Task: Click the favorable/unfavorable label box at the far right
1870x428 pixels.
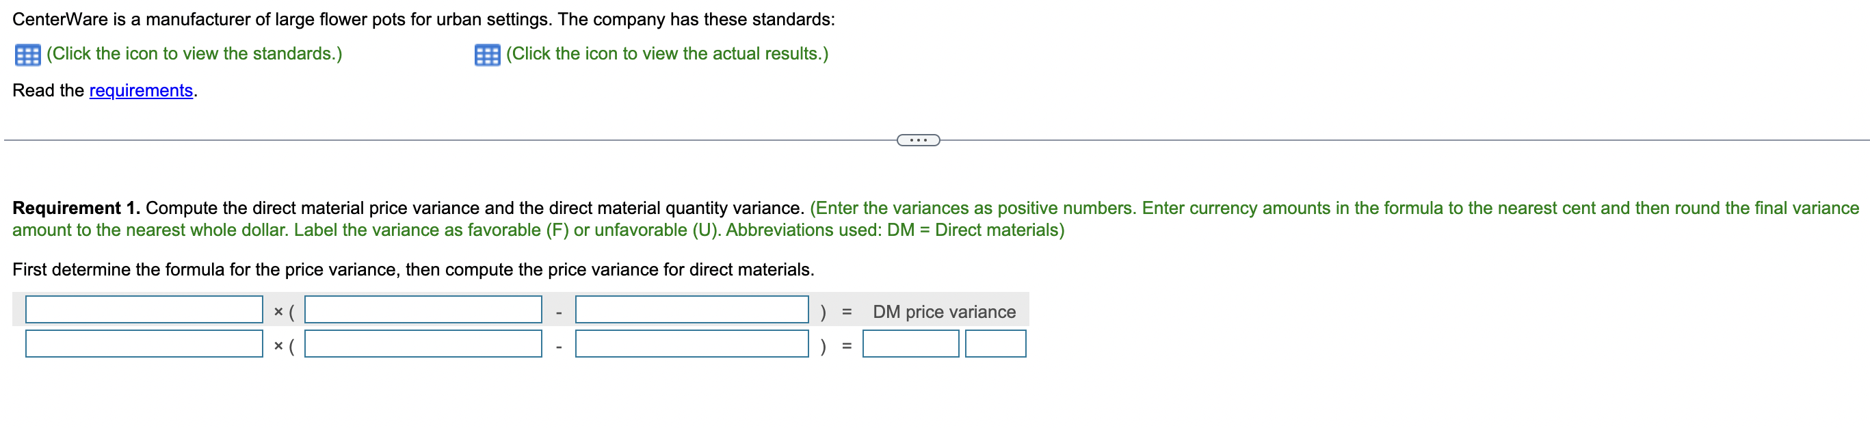Action: (x=995, y=343)
